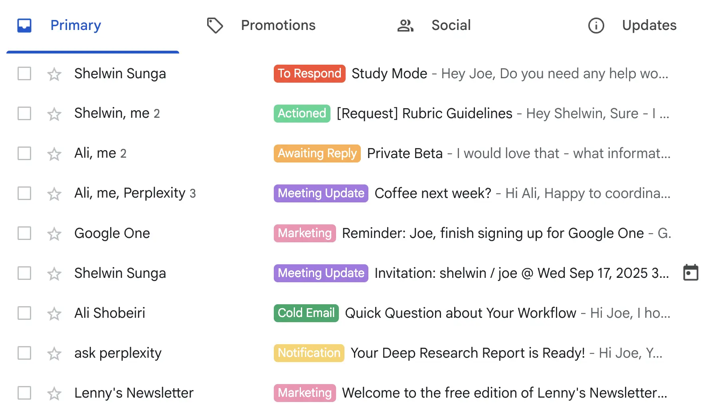The height and width of the screenshot is (412, 720).
Task: Click the To Respond label tag
Action: point(309,73)
